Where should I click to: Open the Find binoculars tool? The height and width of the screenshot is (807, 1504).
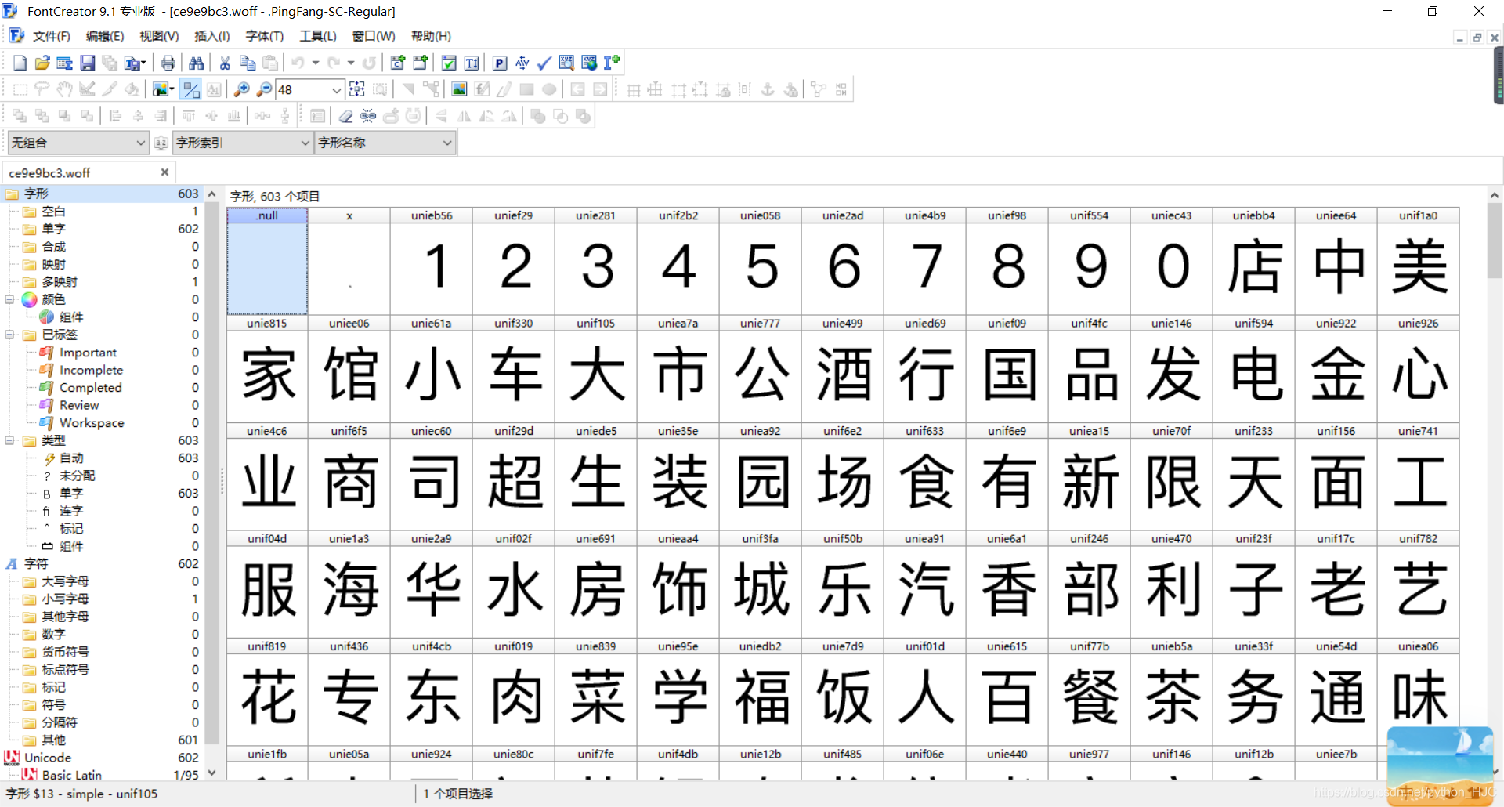197,63
